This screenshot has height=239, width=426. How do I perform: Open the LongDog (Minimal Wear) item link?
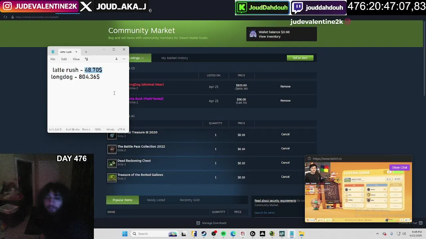[x=146, y=85]
